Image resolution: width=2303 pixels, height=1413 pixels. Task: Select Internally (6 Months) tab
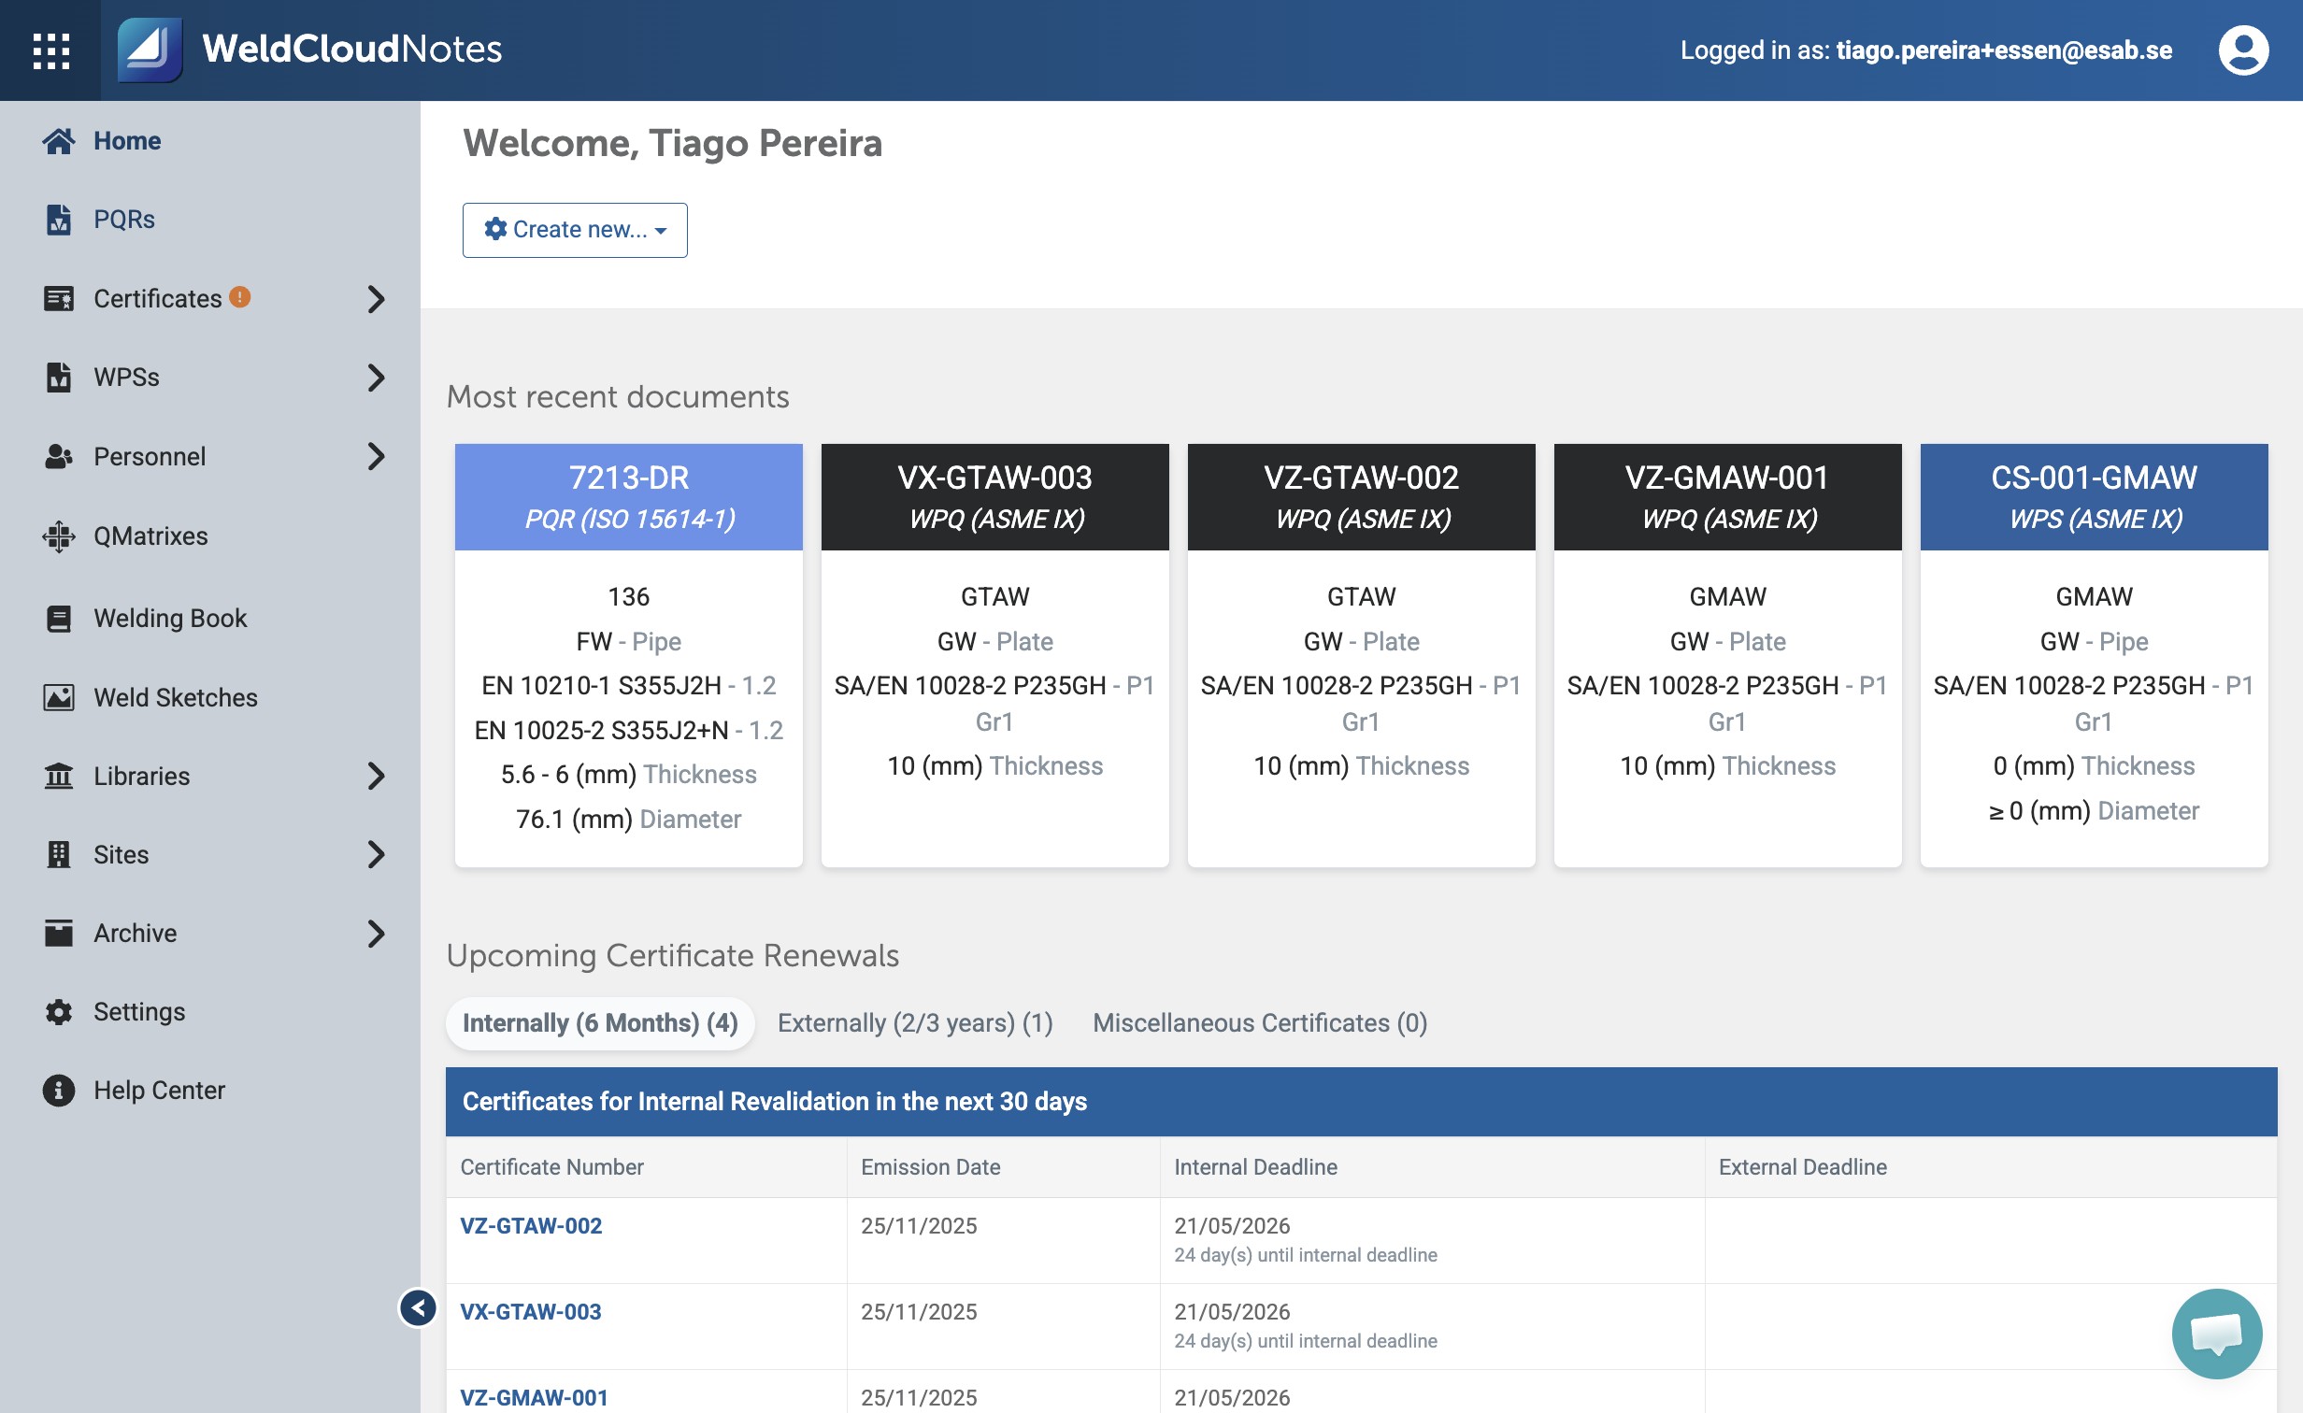[x=600, y=1023]
